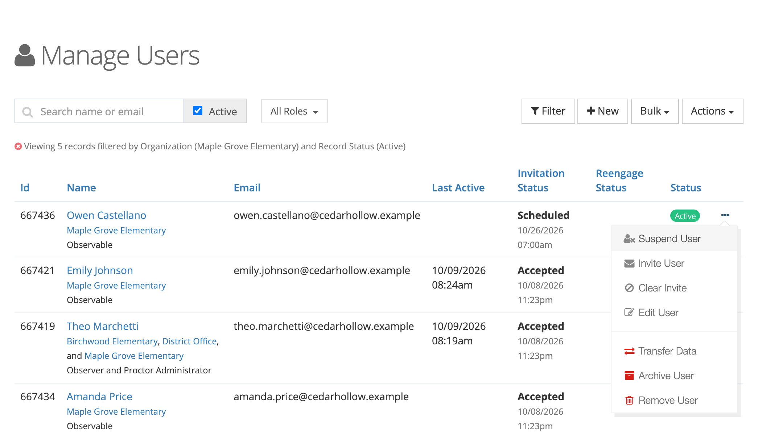Click the pencil icon for Edit User
758x435 pixels.
pyautogui.click(x=629, y=312)
